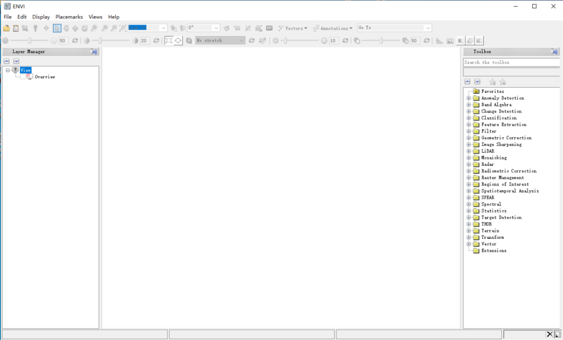
Task: Open the Zoom To dropdown arrow
Action: [x=163, y=28]
